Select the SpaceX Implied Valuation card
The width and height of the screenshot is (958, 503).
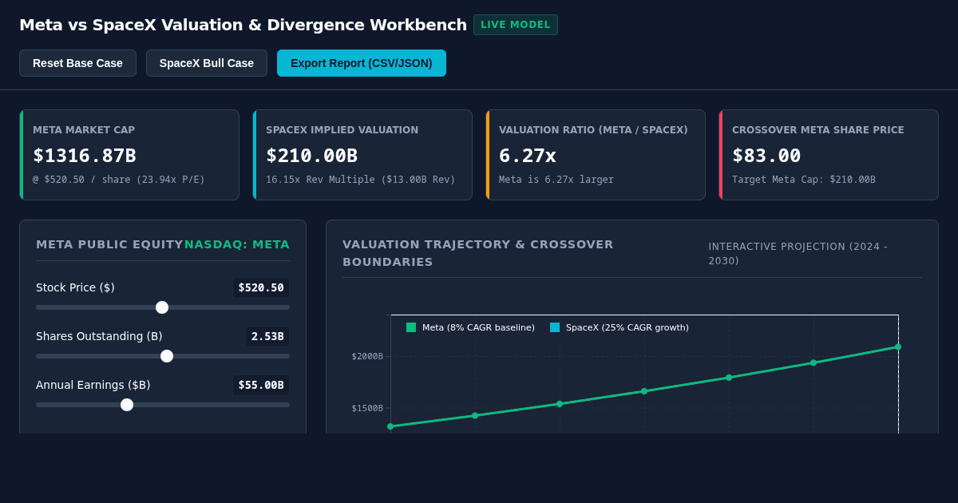(362, 155)
